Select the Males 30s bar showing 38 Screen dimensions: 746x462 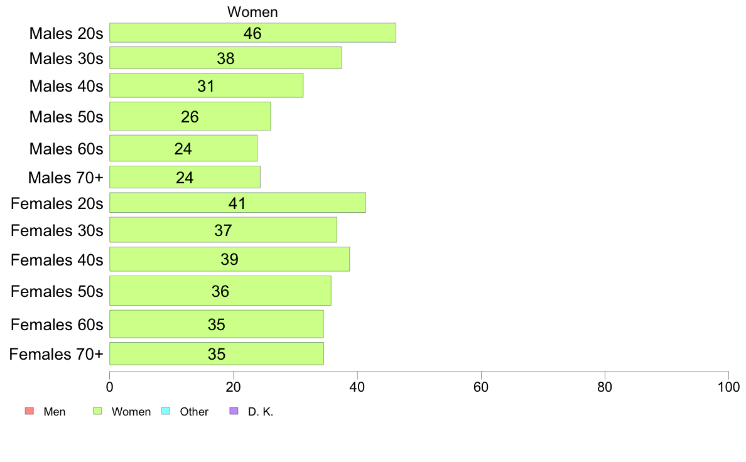coord(226,58)
